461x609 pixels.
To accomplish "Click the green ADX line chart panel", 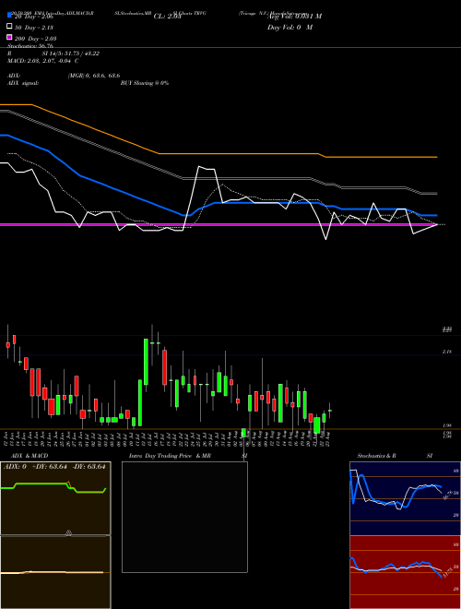I will coord(55,498).
